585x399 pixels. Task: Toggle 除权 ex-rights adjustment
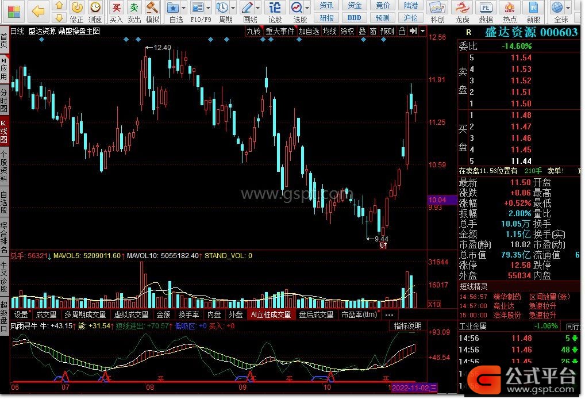coord(347,32)
